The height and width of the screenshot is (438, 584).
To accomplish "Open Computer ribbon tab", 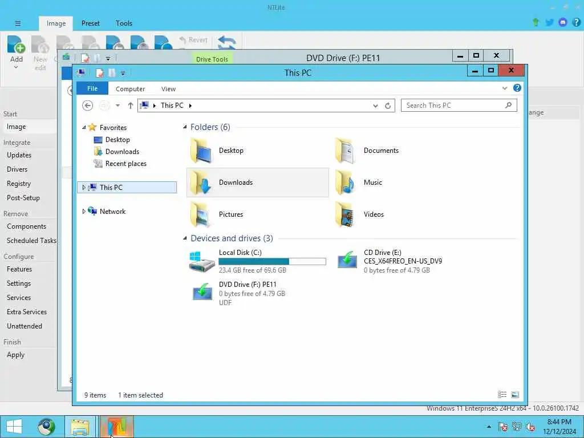I will pos(131,88).
